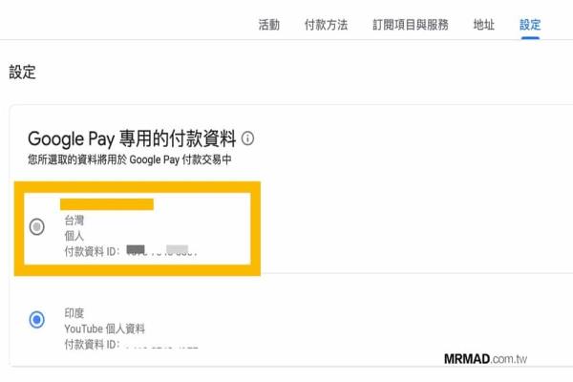Click the YouTube 個人資料 profile label
Image resolution: width=573 pixels, height=382 pixels.
click(x=104, y=329)
